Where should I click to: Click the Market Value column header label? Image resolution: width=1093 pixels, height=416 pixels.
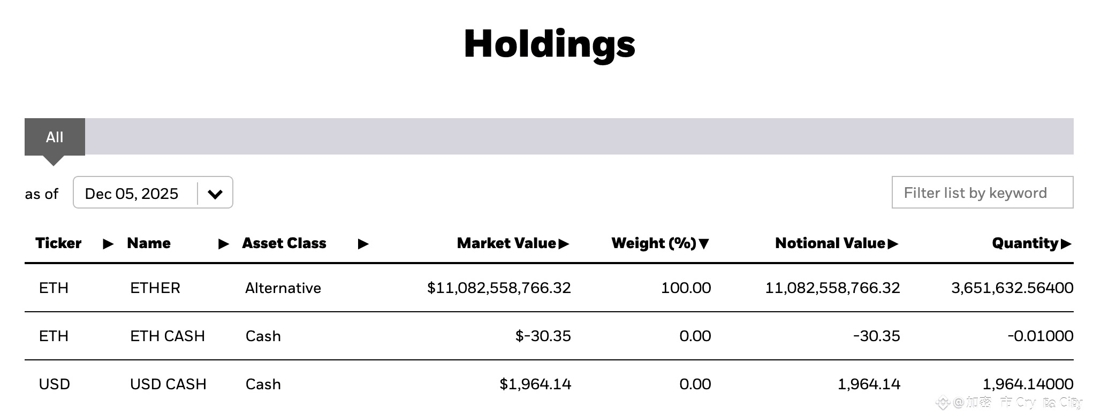[x=506, y=243]
